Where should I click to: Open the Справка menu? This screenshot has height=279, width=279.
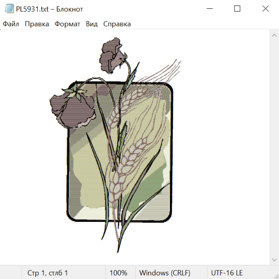point(117,24)
